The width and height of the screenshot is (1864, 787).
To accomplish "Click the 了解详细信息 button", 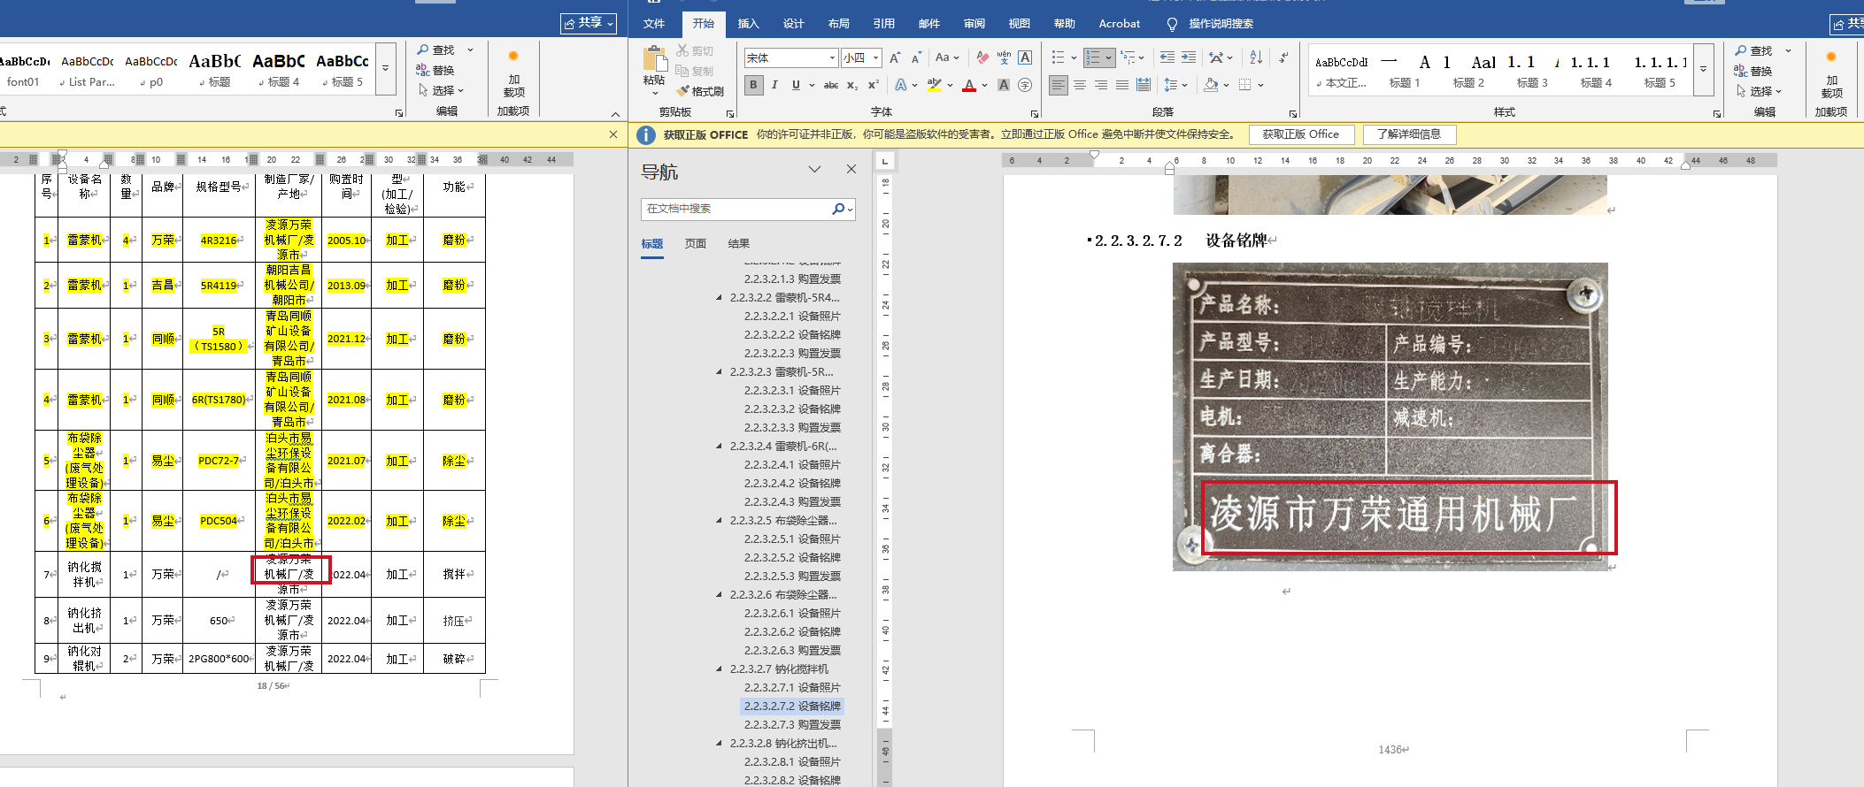I will tap(1408, 134).
